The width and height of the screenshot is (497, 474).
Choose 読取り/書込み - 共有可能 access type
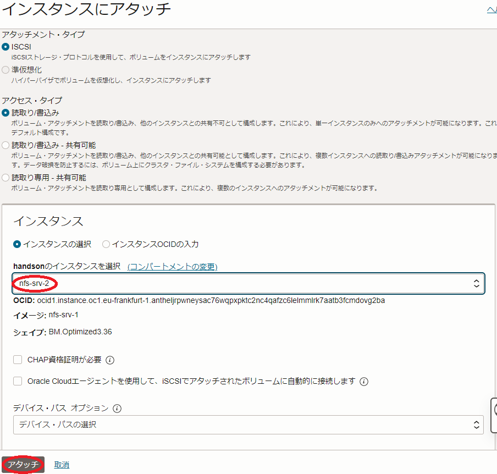point(6,145)
